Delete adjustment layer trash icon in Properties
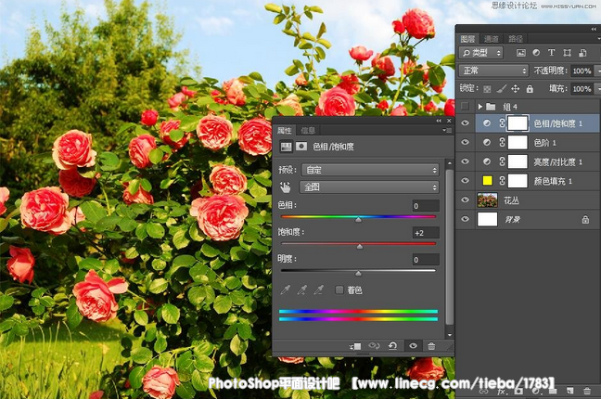The image size is (601, 399). (431, 346)
